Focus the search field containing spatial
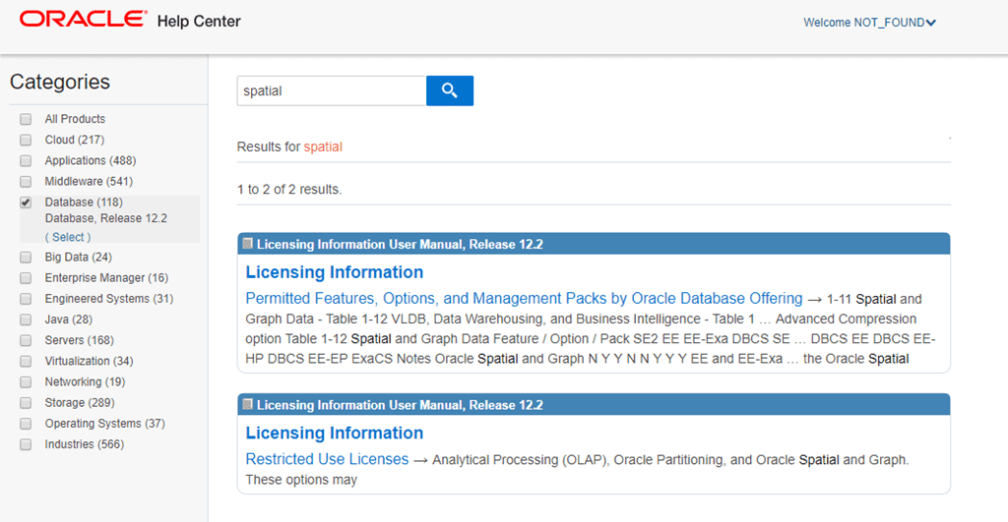1008x522 pixels. click(331, 90)
